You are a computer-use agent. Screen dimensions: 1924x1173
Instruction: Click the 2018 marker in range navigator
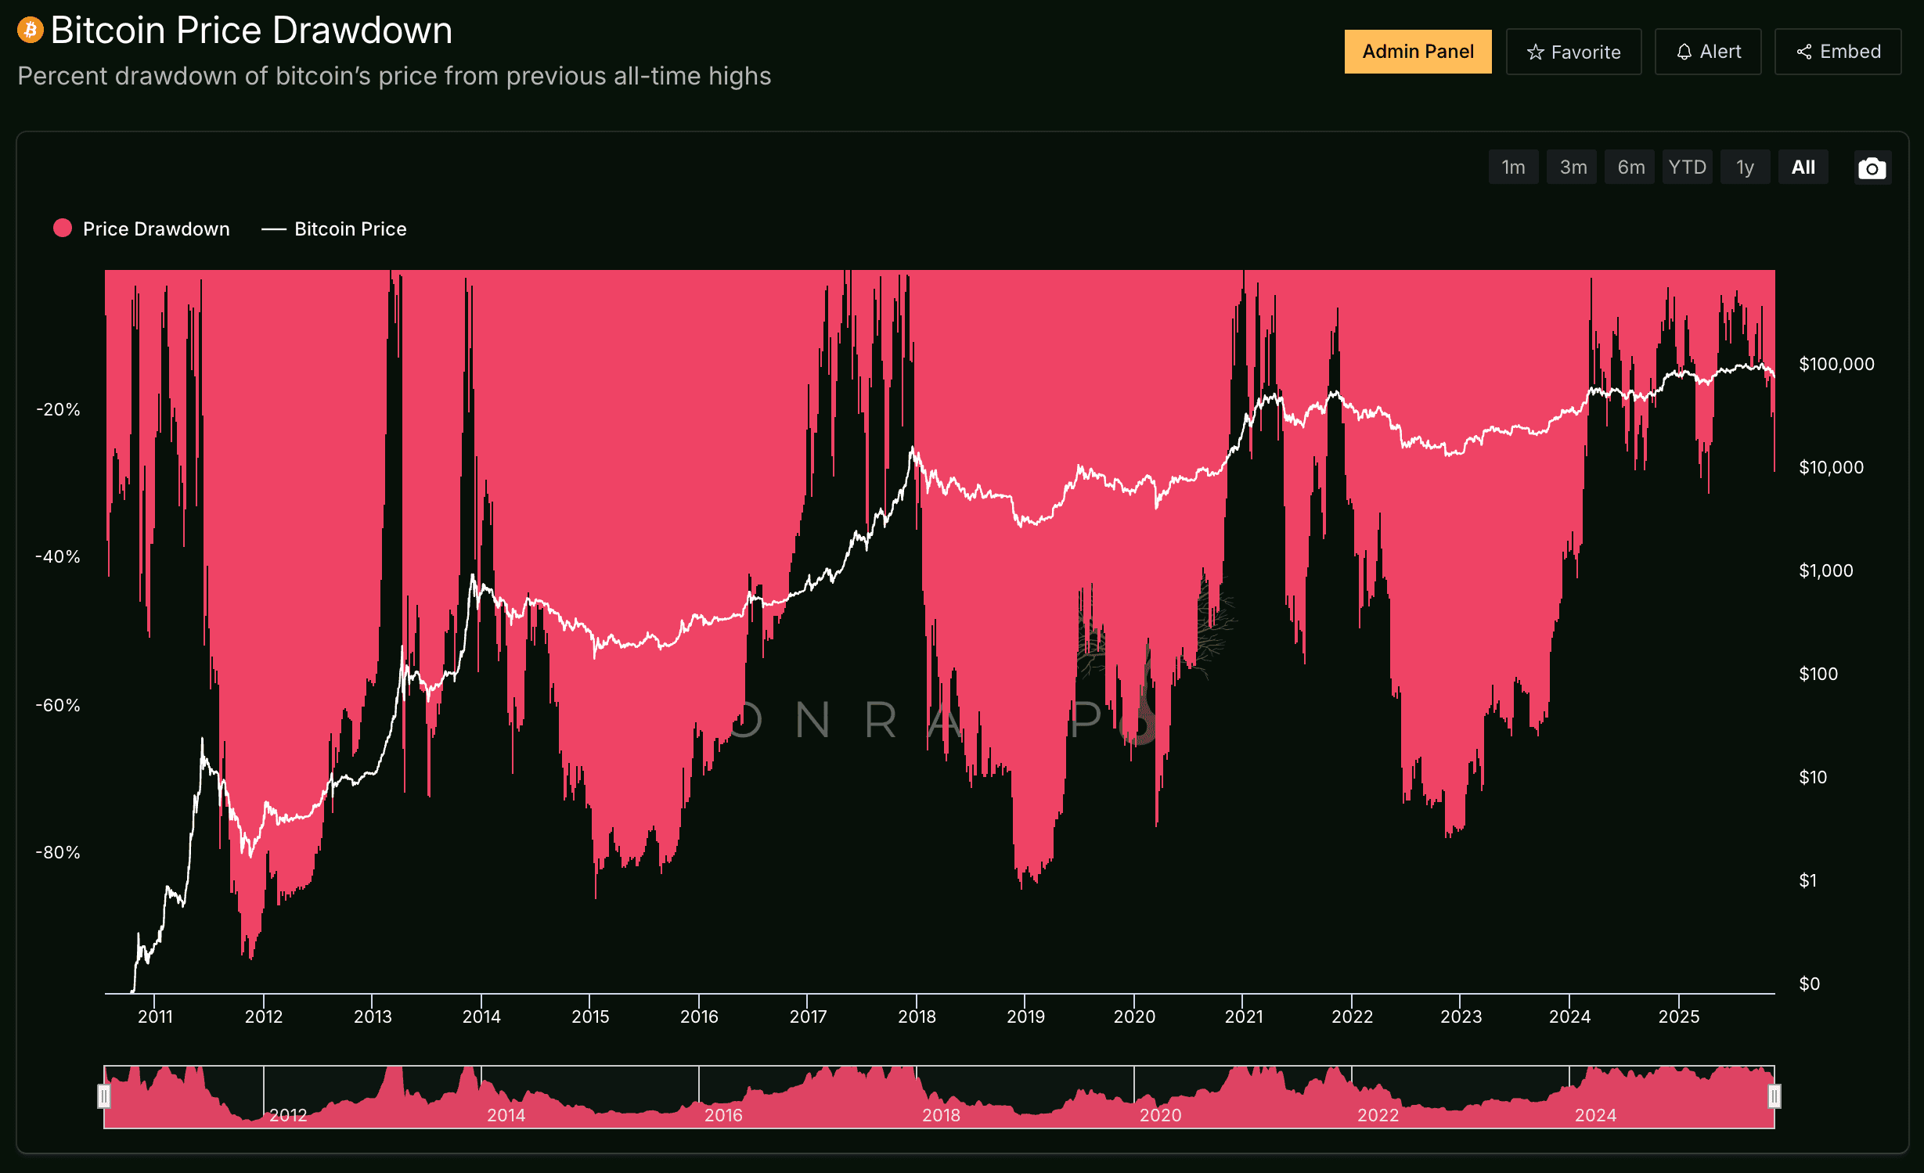pos(941,1114)
